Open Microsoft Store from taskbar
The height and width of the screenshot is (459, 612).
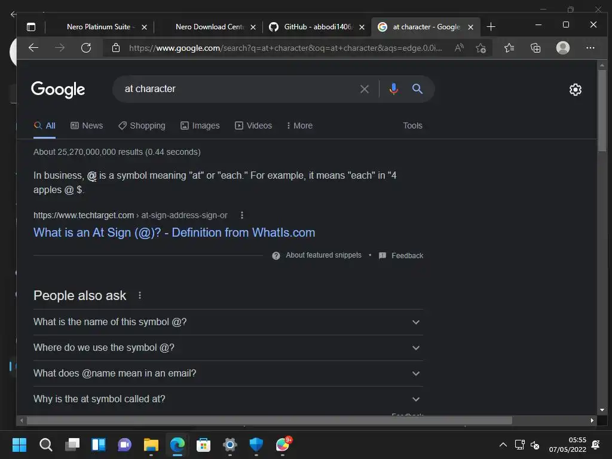pos(203,445)
